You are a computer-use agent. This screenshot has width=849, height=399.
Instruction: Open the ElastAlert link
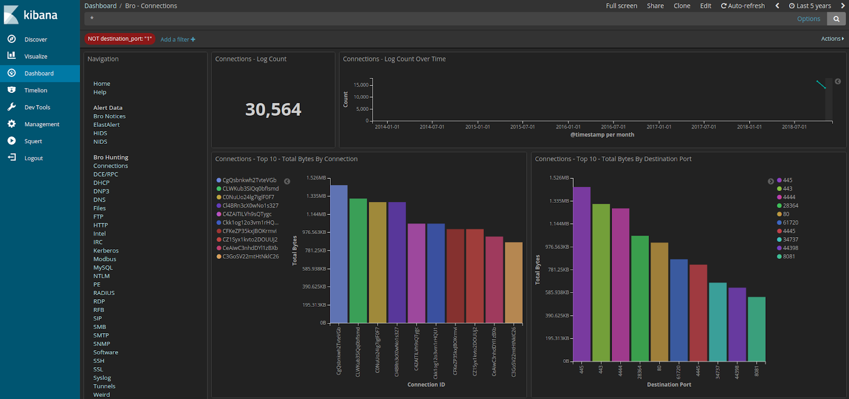click(107, 125)
